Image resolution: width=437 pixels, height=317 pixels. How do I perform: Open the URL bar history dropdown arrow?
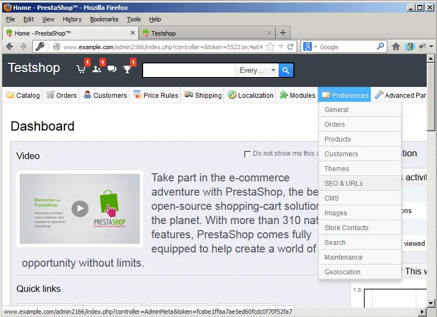point(281,46)
